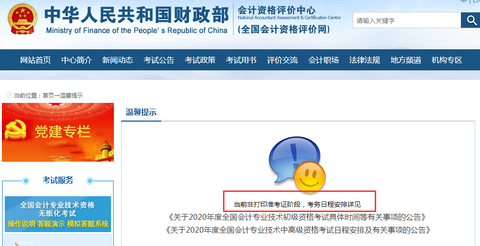The height and width of the screenshot is (246, 480).
Task: Open 中心简介 menu item
Action: pyautogui.click(x=77, y=60)
